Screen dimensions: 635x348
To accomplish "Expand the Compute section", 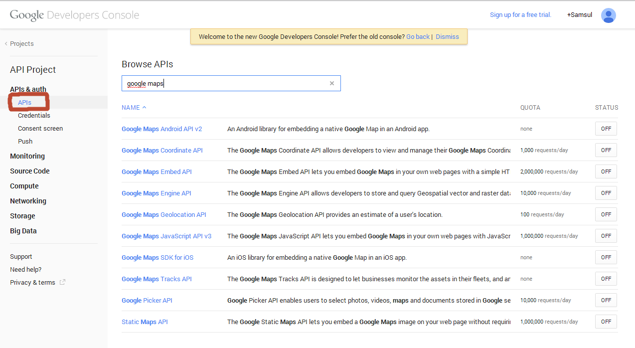I will point(24,186).
